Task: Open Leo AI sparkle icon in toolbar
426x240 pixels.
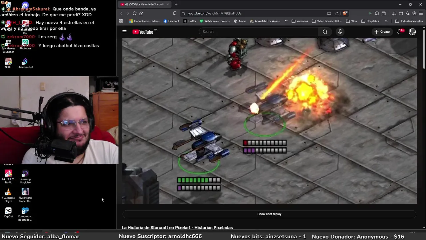Action: [x=407, y=13]
